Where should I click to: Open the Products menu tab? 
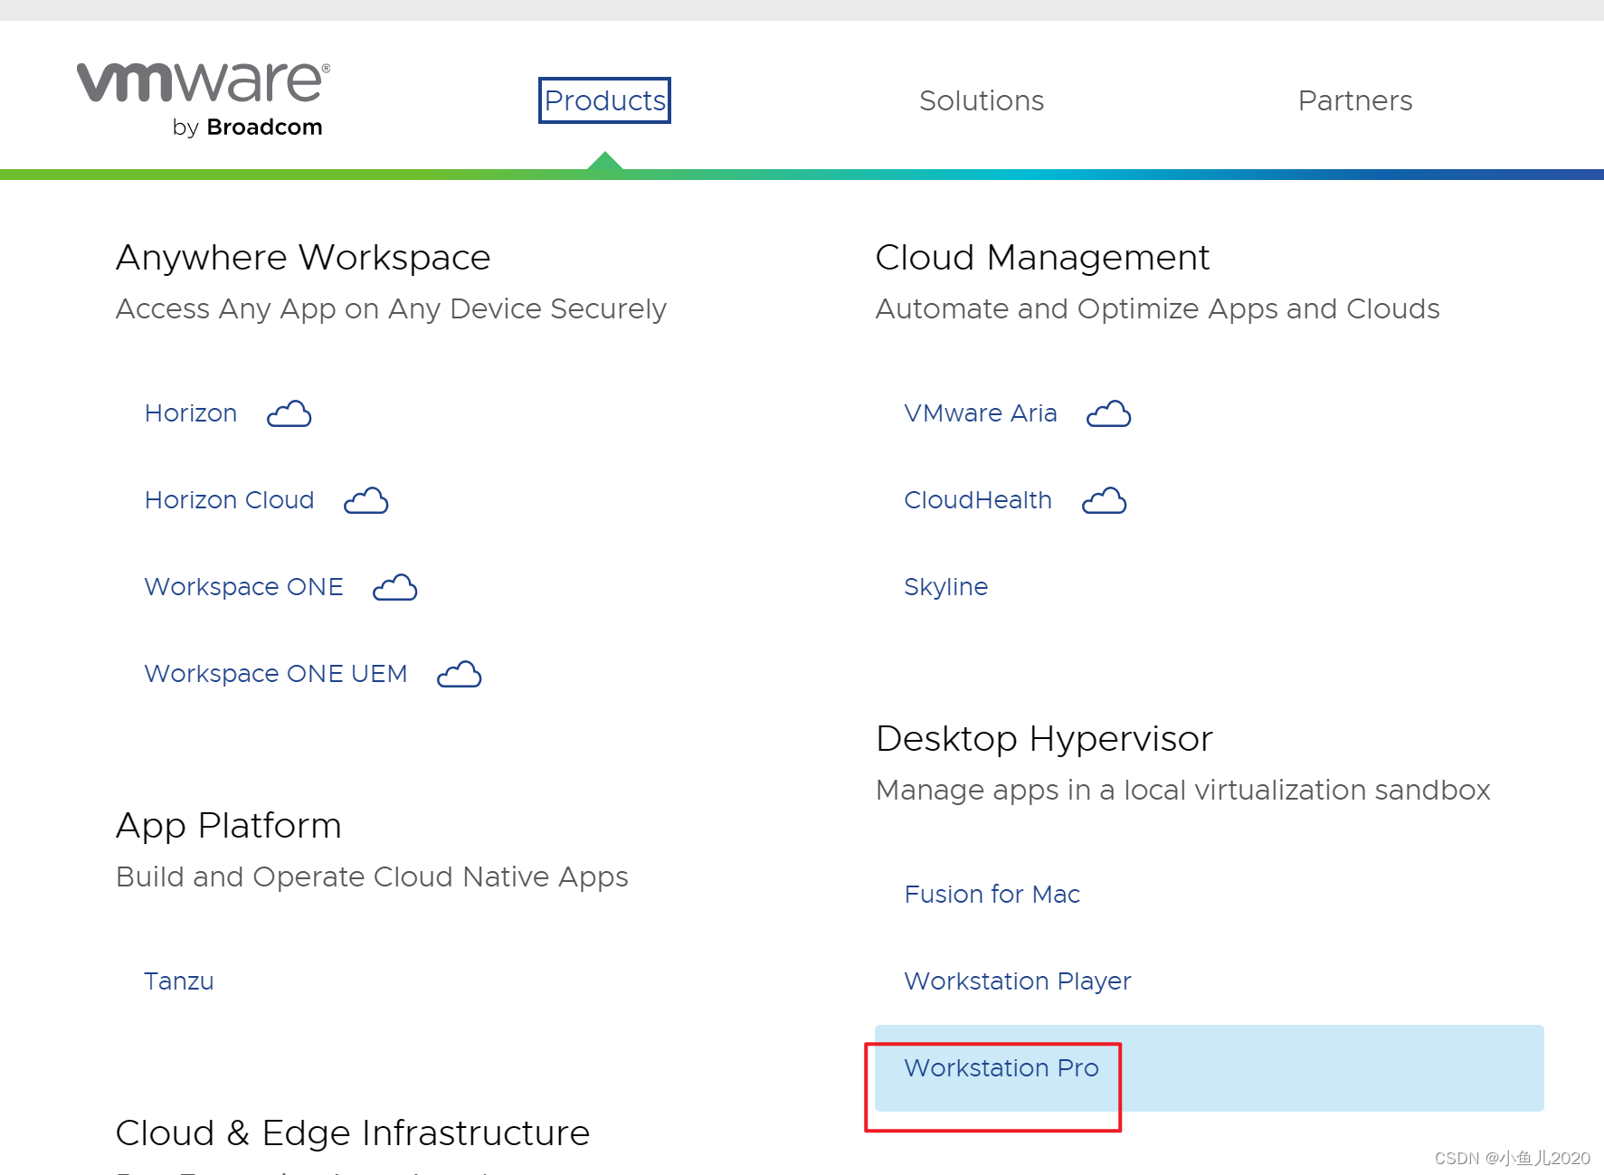[x=604, y=100]
